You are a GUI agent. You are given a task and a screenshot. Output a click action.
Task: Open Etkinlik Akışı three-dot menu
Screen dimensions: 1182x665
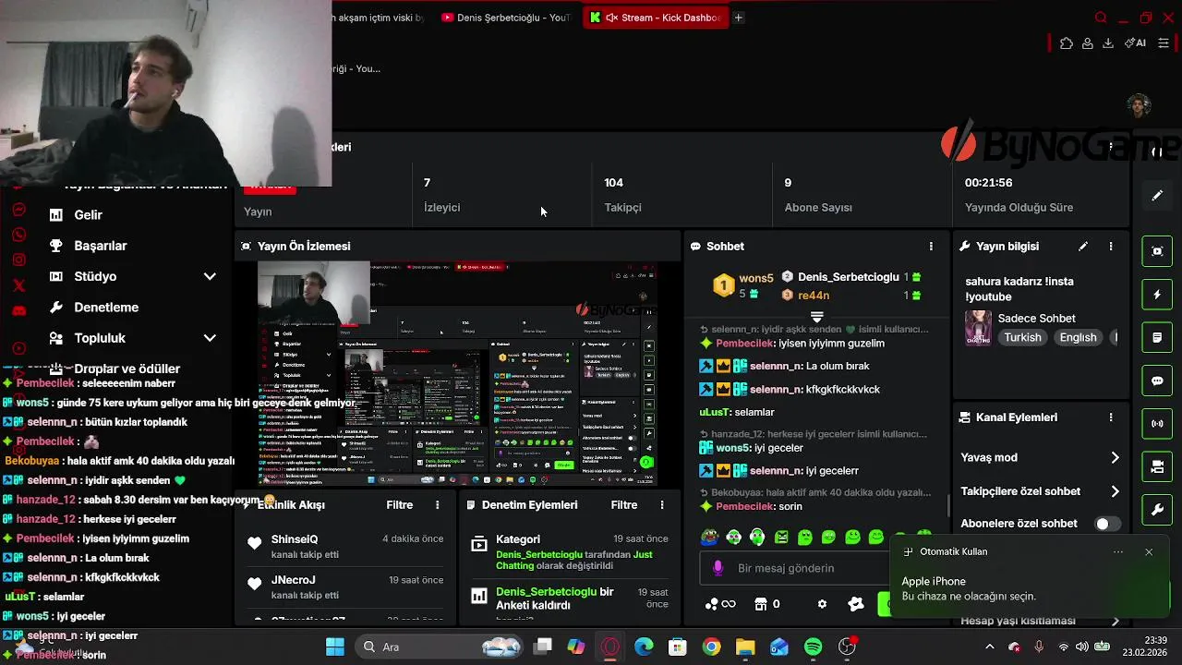click(x=438, y=505)
